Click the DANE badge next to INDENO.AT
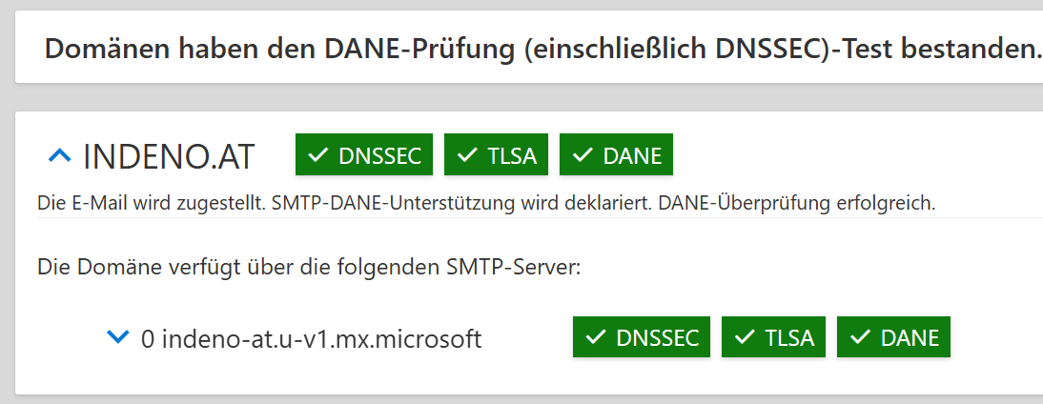1043x404 pixels. pos(616,154)
